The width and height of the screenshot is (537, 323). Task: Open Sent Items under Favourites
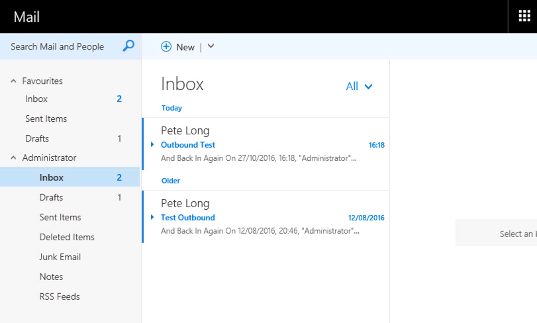pyautogui.click(x=46, y=118)
